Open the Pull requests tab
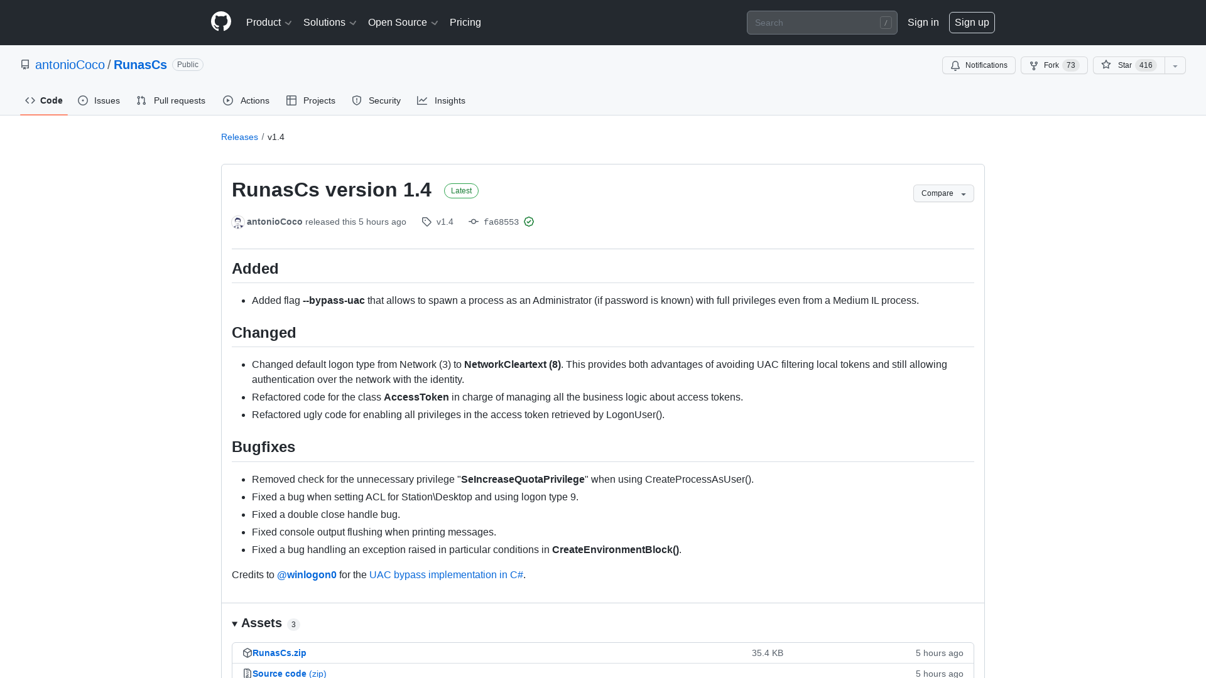The width and height of the screenshot is (1206, 678). click(171, 100)
